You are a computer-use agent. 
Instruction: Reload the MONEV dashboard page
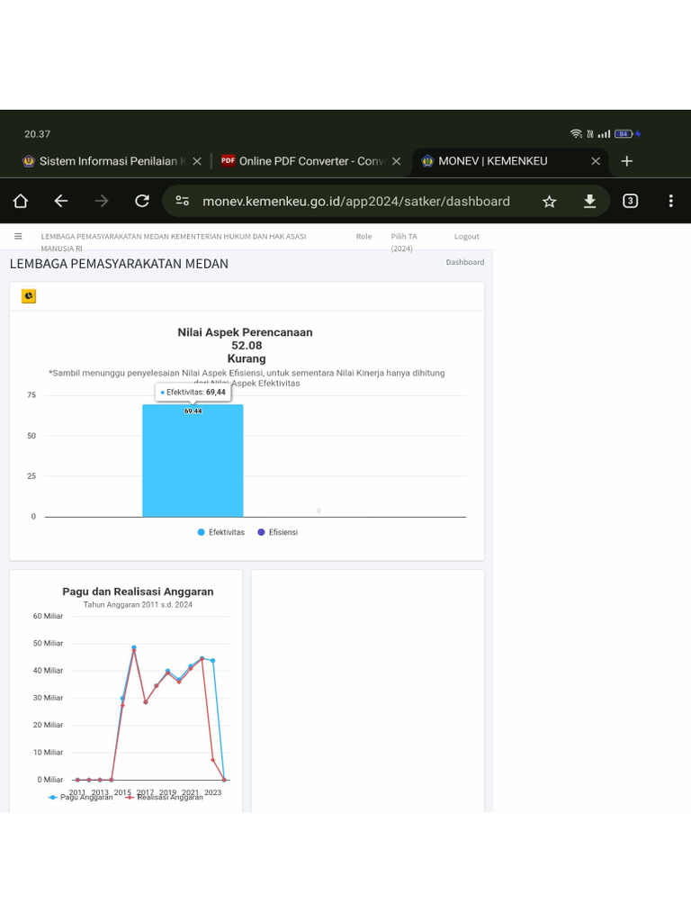[141, 202]
